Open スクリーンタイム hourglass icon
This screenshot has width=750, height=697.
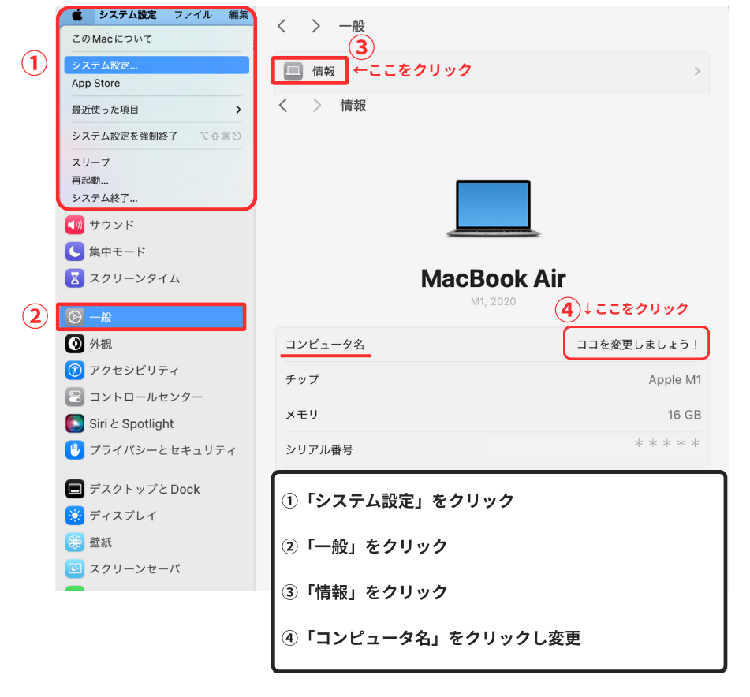pyautogui.click(x=75, y=278)
